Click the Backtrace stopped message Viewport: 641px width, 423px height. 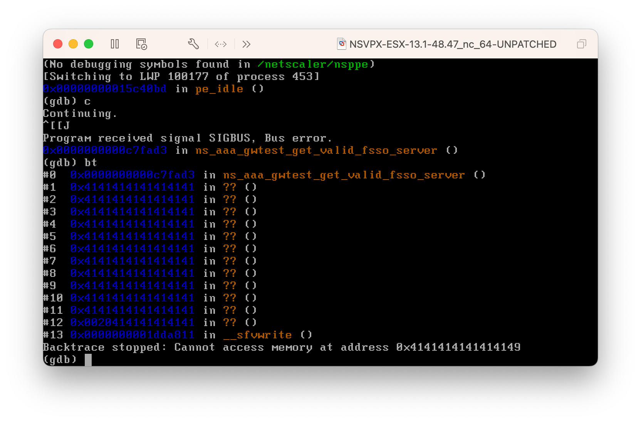281,347
